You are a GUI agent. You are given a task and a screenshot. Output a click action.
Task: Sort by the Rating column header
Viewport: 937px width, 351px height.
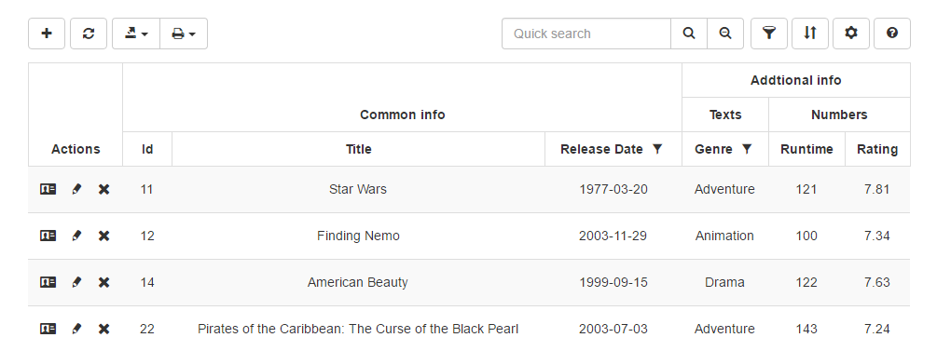[x=877, y=149]
